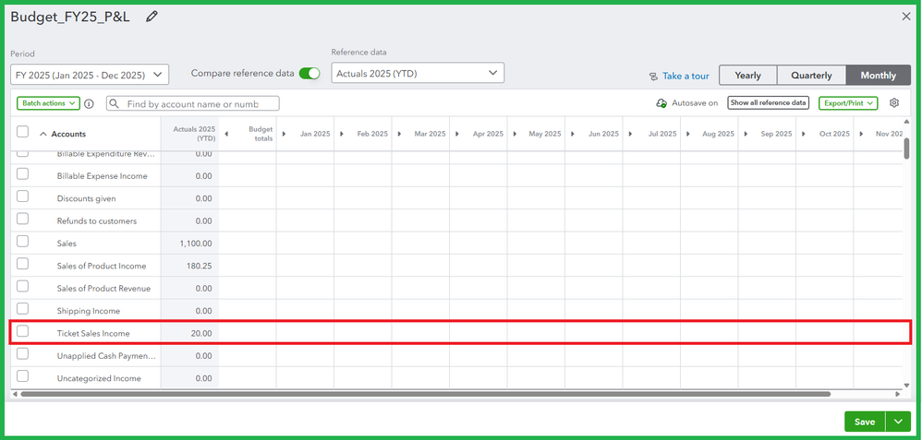922x440 pixels.
Task: Check the Shipping Income row
Action: 22,308
